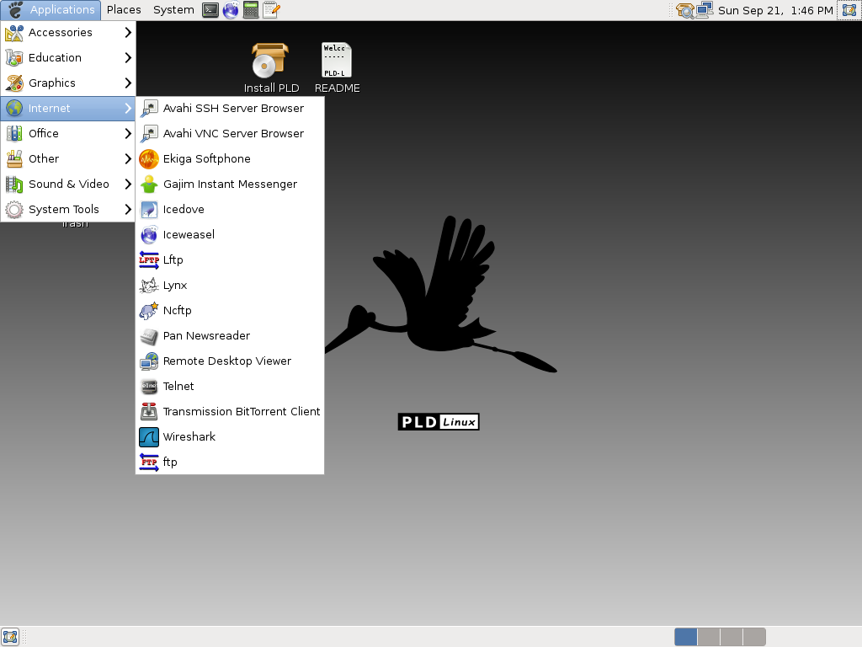Click the Ncftp icon in the Internet submenu
862x647 pixels.
pos(148,310)
